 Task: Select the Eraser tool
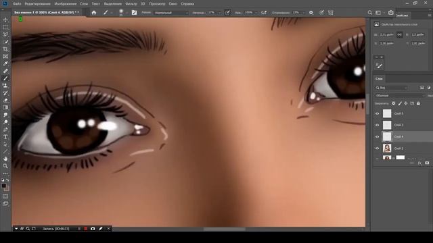tap(5, 101)
